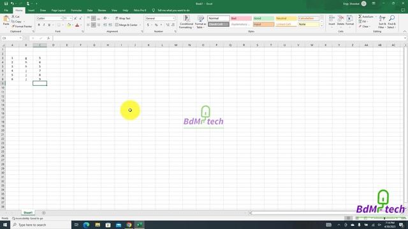Open the File tab
Viewport: 408px width, 229px height.
coord(6,10)
